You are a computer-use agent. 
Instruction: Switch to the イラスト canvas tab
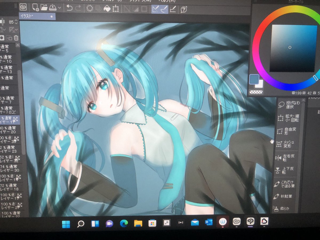click(x=37, y=16)
